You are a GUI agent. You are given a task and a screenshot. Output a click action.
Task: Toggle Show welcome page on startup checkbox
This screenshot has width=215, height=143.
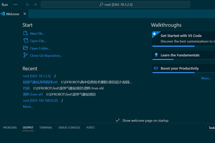pyautogui.click(x=118, y=120)
